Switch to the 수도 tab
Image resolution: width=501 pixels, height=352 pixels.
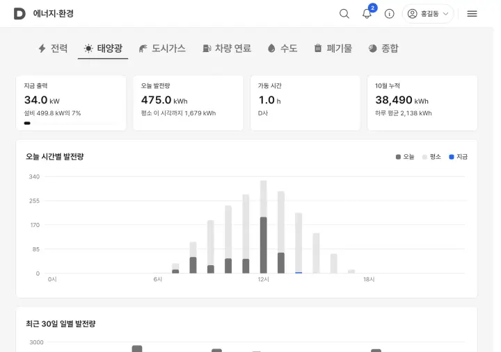[283, 49]
